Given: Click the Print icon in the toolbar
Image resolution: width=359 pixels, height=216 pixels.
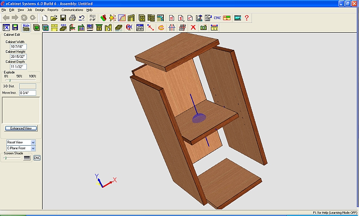Looking at the screenshot, I should pyautogui.click(x=72, y=18).
